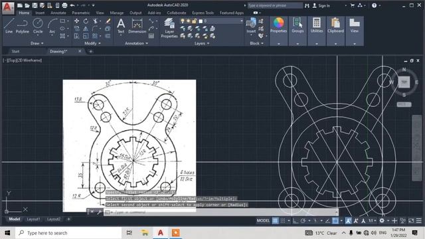Open Circle tool options dropdown arrow
The image size is (425, 239).
pyautogui.click(x=38, y=35)
